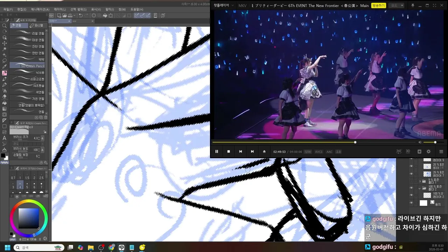The width and height of the screenshot is (448, 252).
Task: Select the Move layer tool
Action: pos(4,43)
